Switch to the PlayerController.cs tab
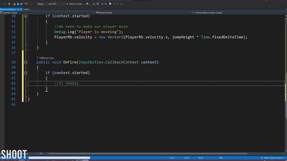 [8, 9]
